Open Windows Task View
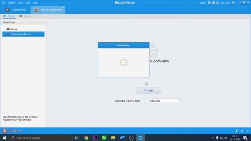Image resolution: width=251 pixels, height=141 pixels. click(77, 138)
